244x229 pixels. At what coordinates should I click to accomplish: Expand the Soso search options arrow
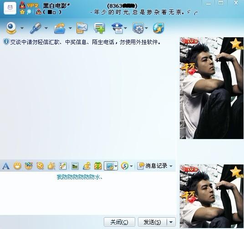point(131,166)
